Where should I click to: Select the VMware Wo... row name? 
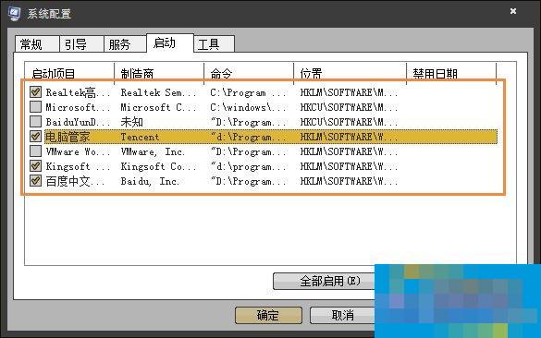(78, 151)
